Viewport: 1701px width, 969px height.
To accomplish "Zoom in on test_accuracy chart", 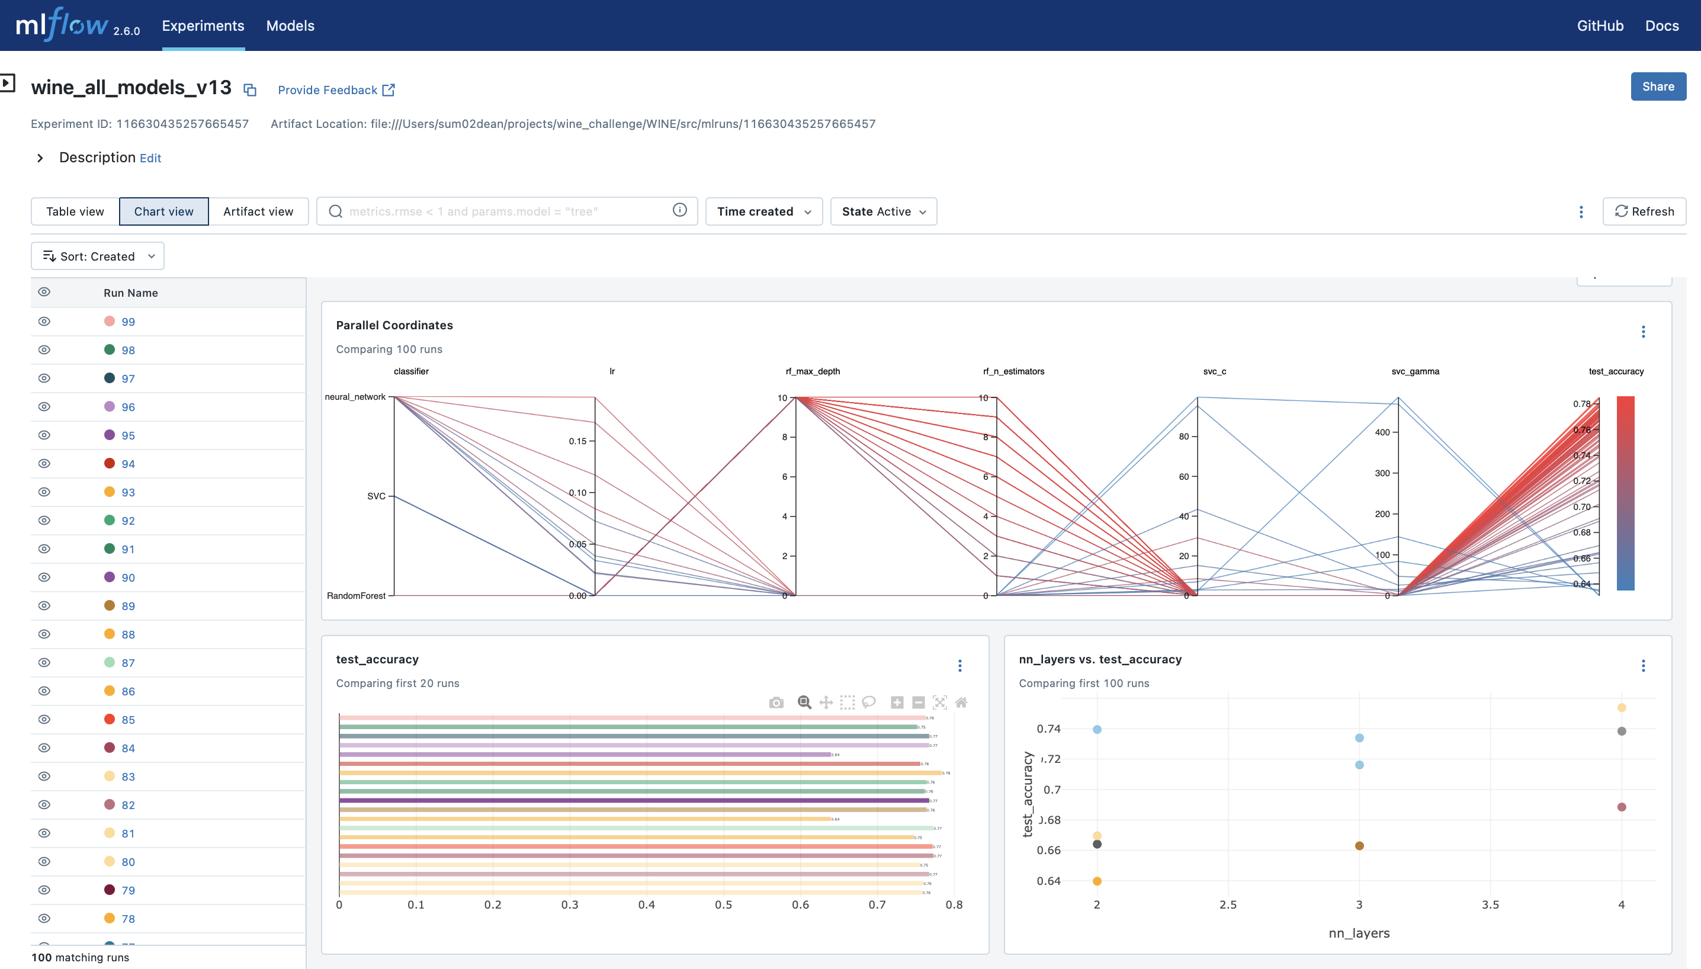I will pyautogui.click(x=897, y=702).
